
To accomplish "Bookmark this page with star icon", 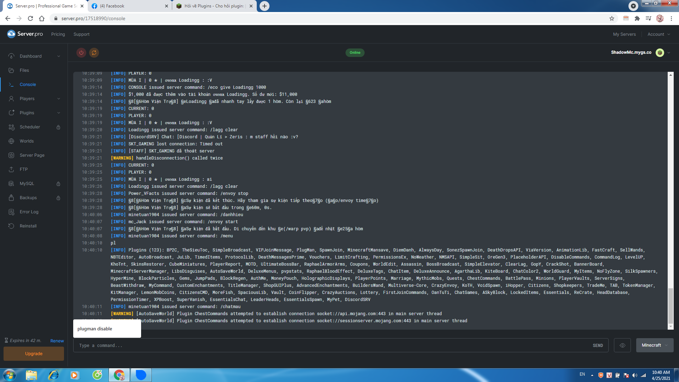I will point(612,18).
